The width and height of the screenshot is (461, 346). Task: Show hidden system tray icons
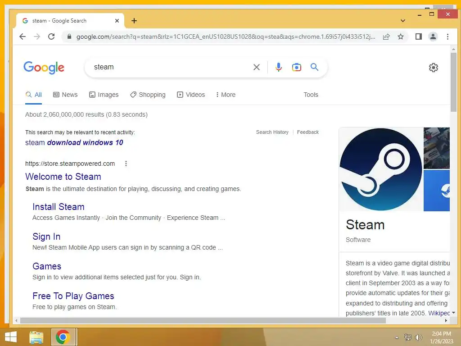point(397,337)
